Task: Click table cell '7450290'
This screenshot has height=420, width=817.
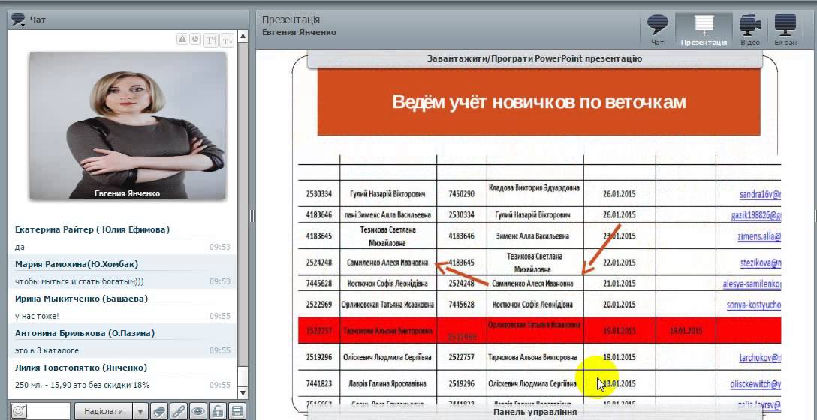Action: click(x=461, y=194)
